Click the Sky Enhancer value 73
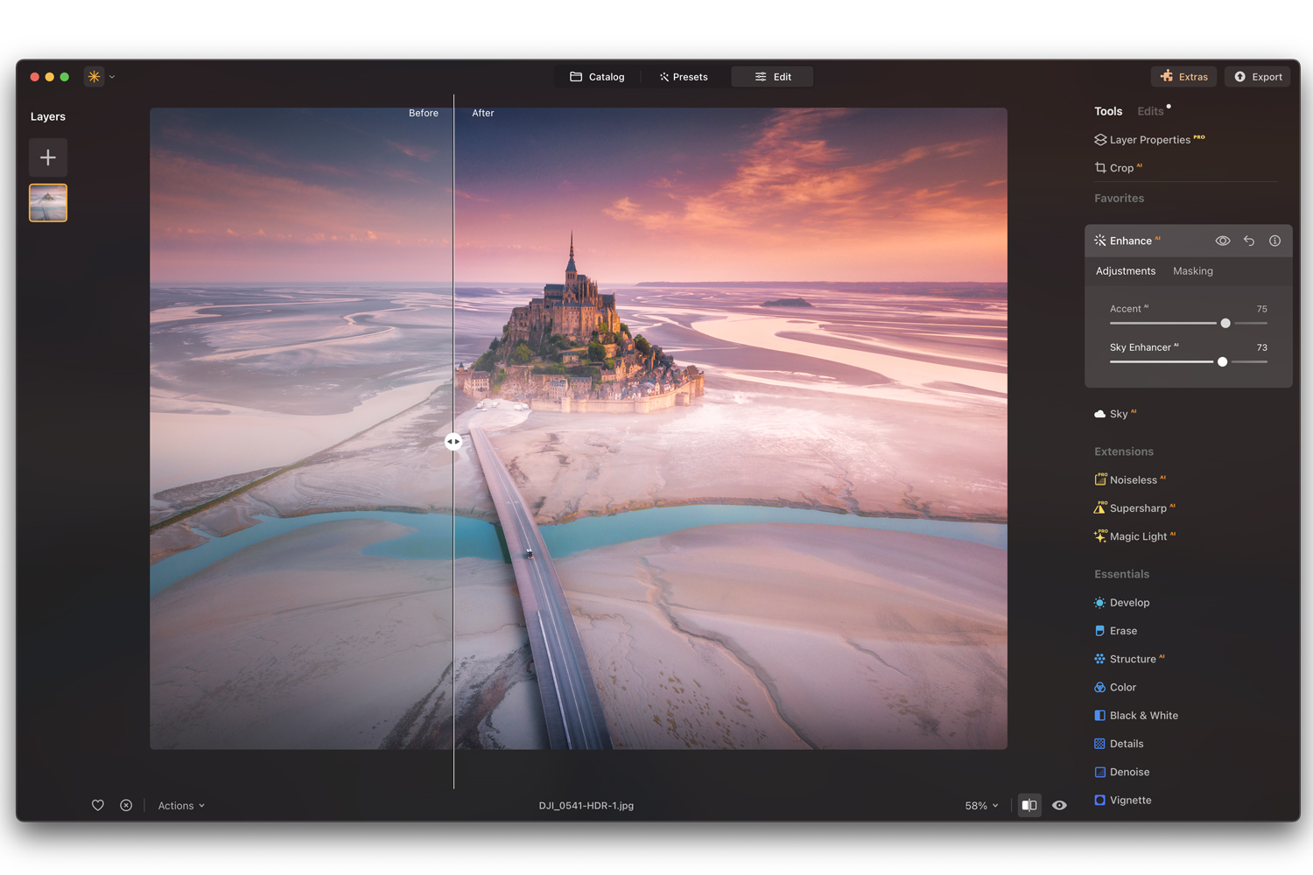The image size is (1313, 875). click(x=1261, y=347)
